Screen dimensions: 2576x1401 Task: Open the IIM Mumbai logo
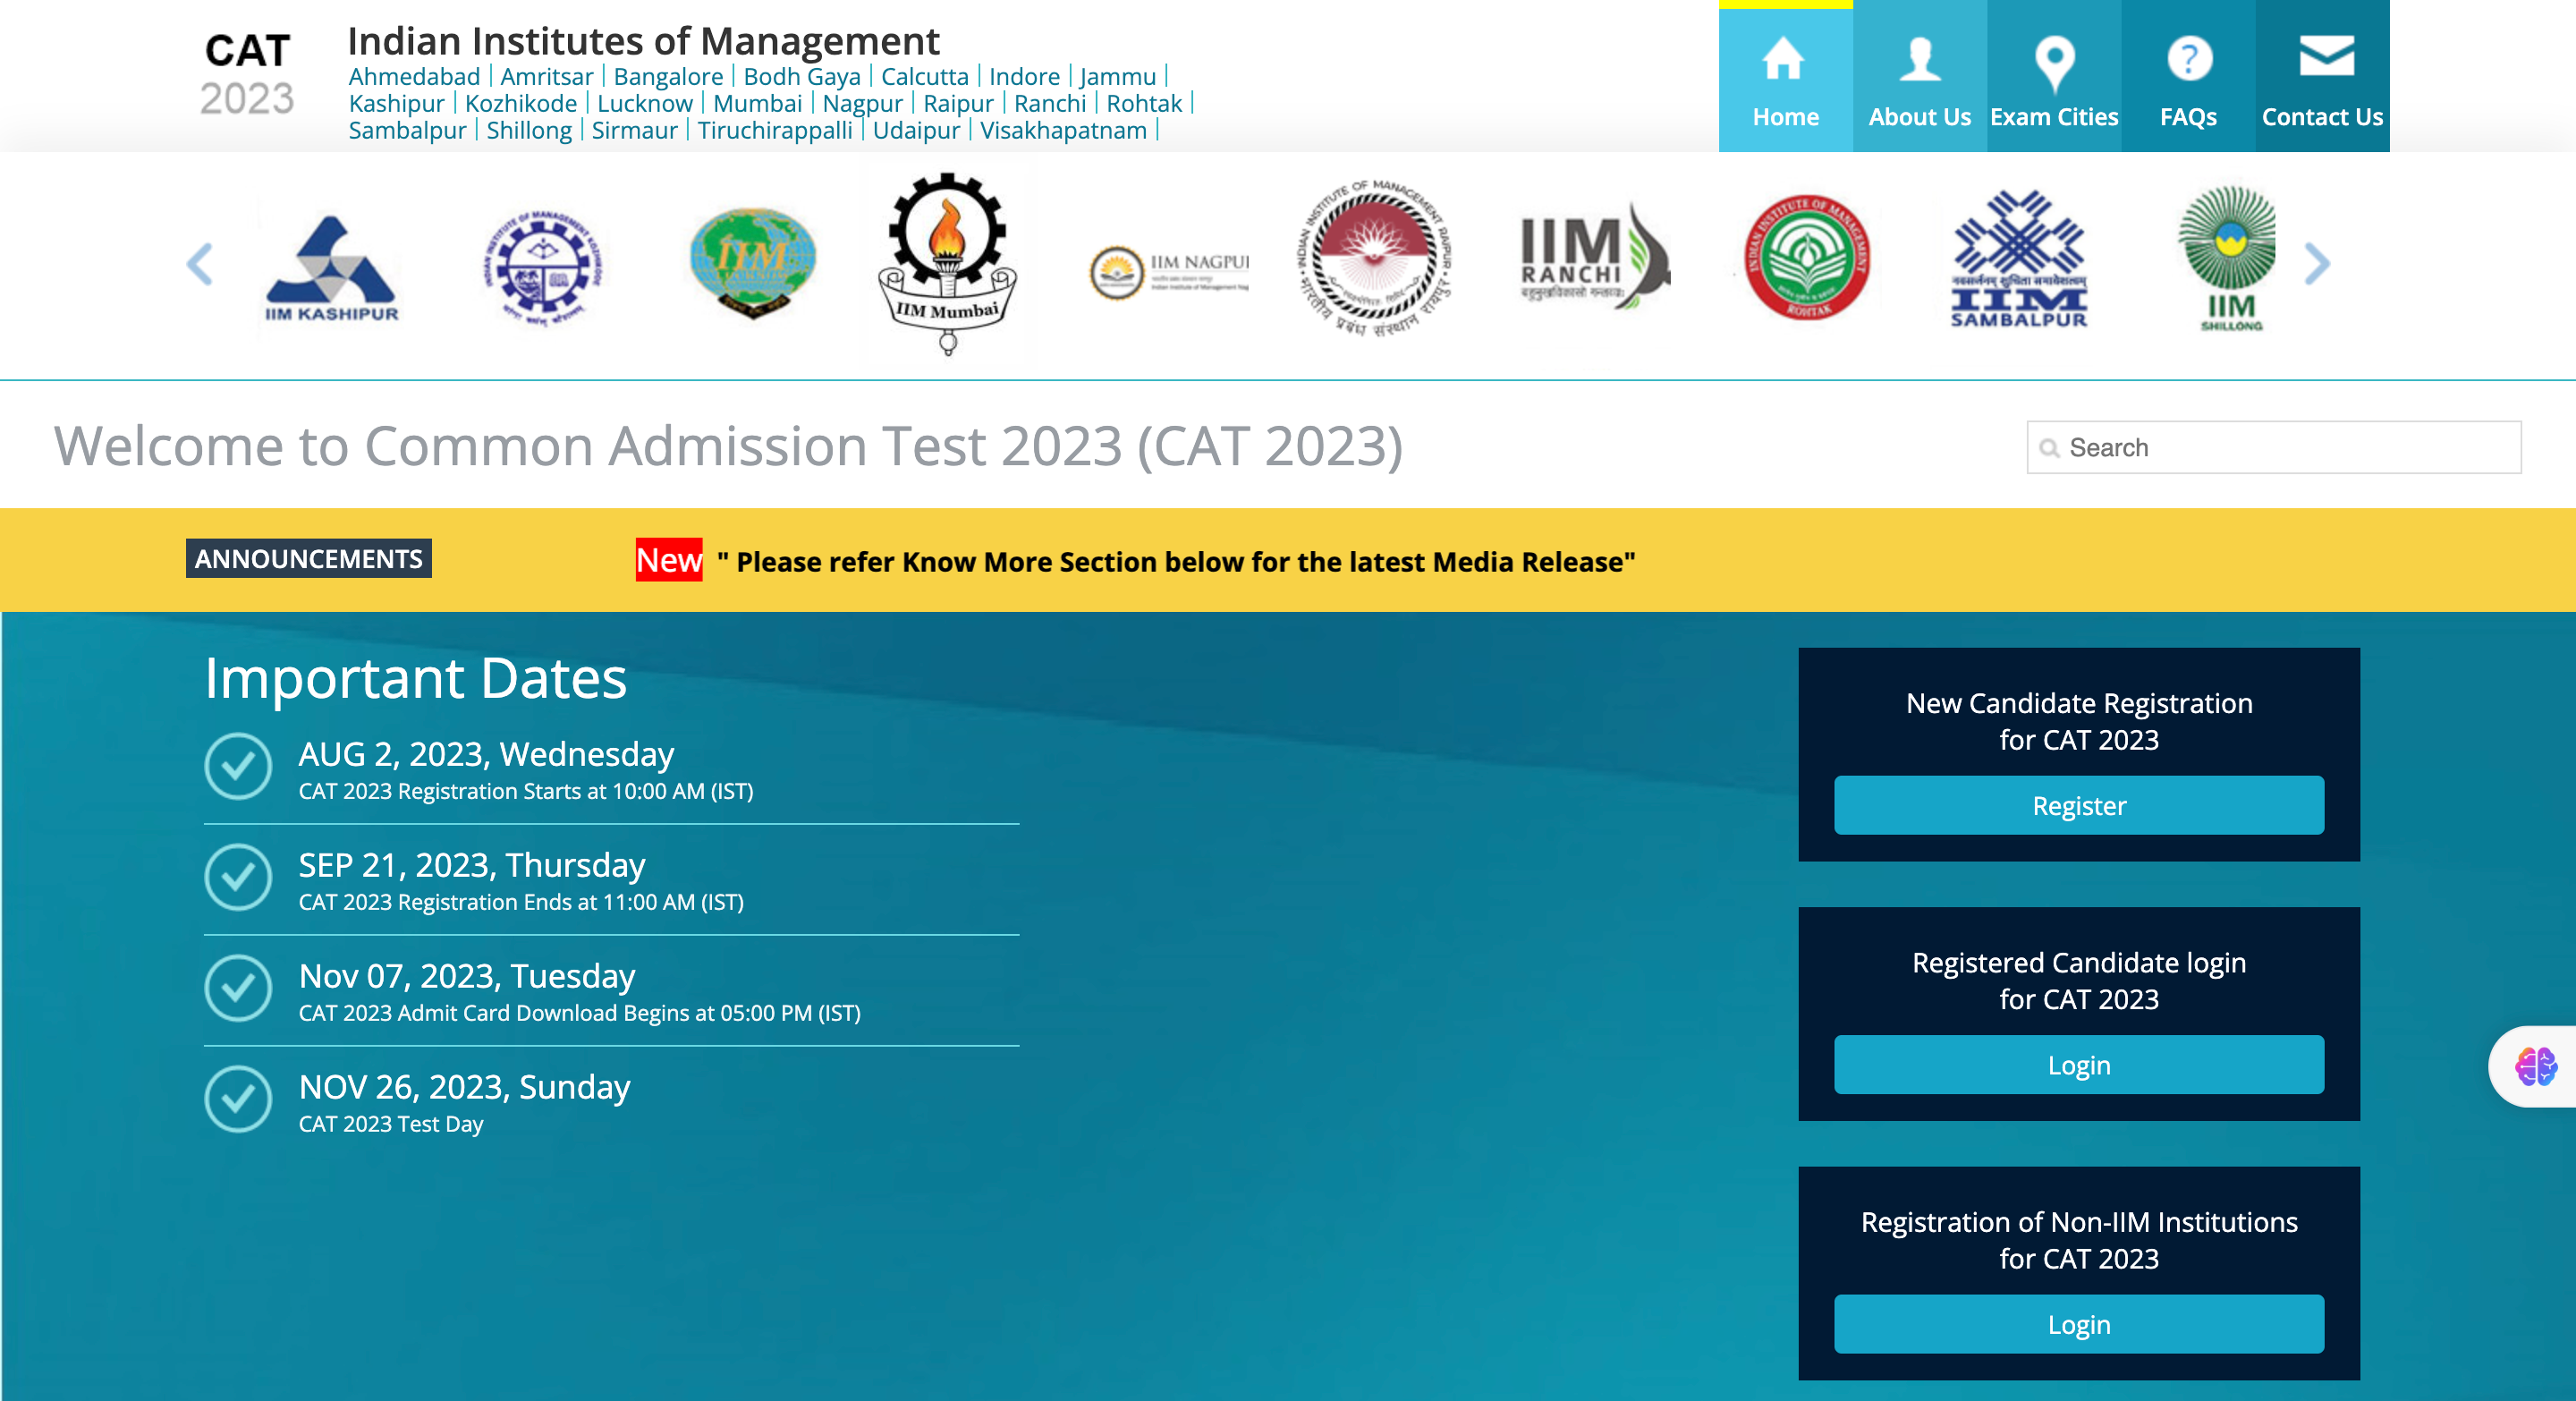[947, 264]
